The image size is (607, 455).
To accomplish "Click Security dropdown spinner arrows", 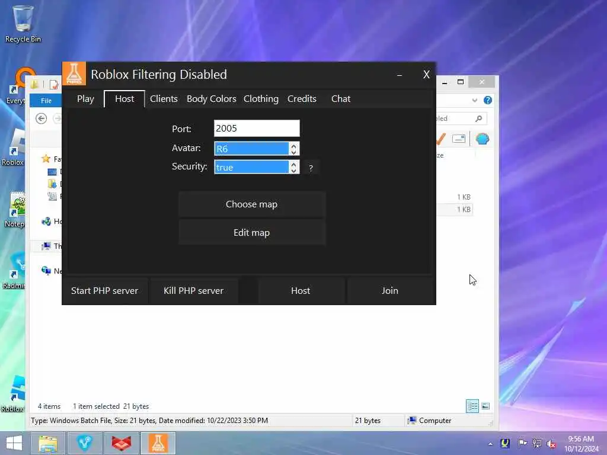I will [x=294, y=167].
